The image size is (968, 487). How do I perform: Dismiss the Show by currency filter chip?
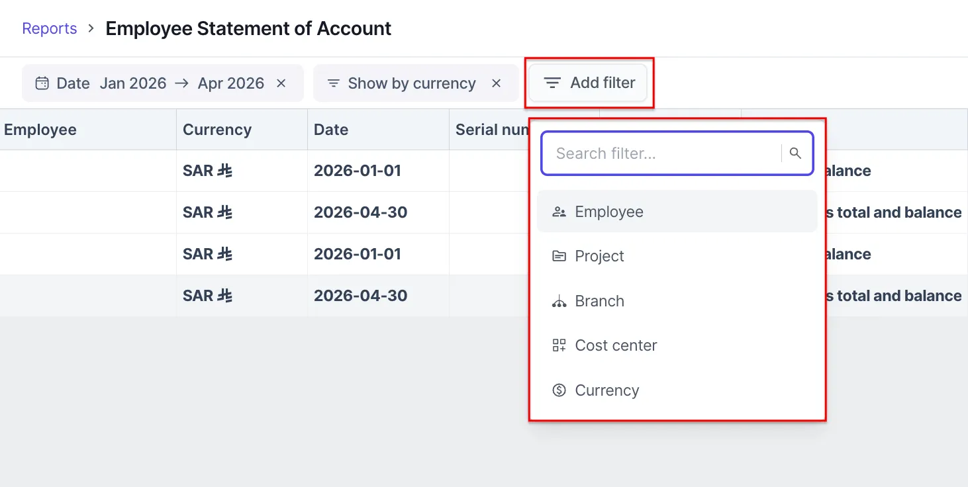pyautogui.click(x=496, y=83)
